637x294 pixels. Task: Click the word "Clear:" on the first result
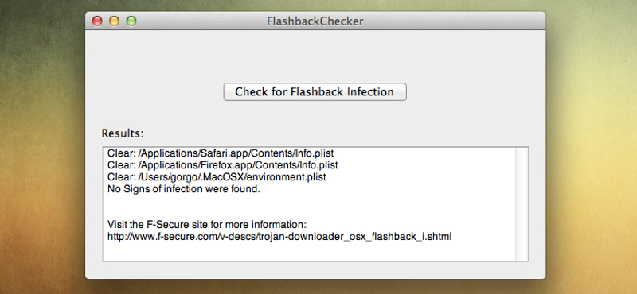(119, 153)
